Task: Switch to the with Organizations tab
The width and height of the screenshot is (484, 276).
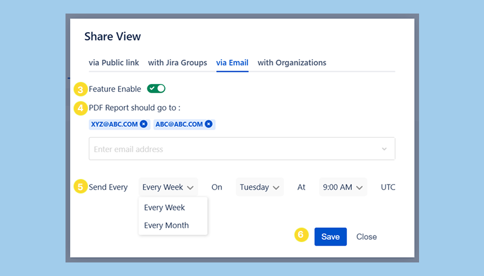Action: pyautogui.click(x=291, y=63)
